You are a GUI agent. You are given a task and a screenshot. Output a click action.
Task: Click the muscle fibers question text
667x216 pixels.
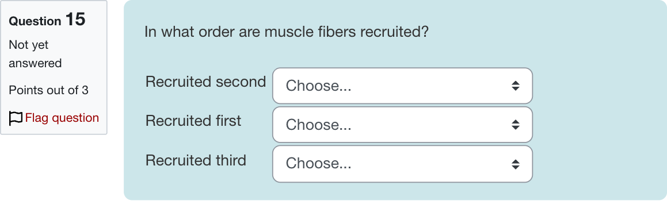click(x=286, y=32)
